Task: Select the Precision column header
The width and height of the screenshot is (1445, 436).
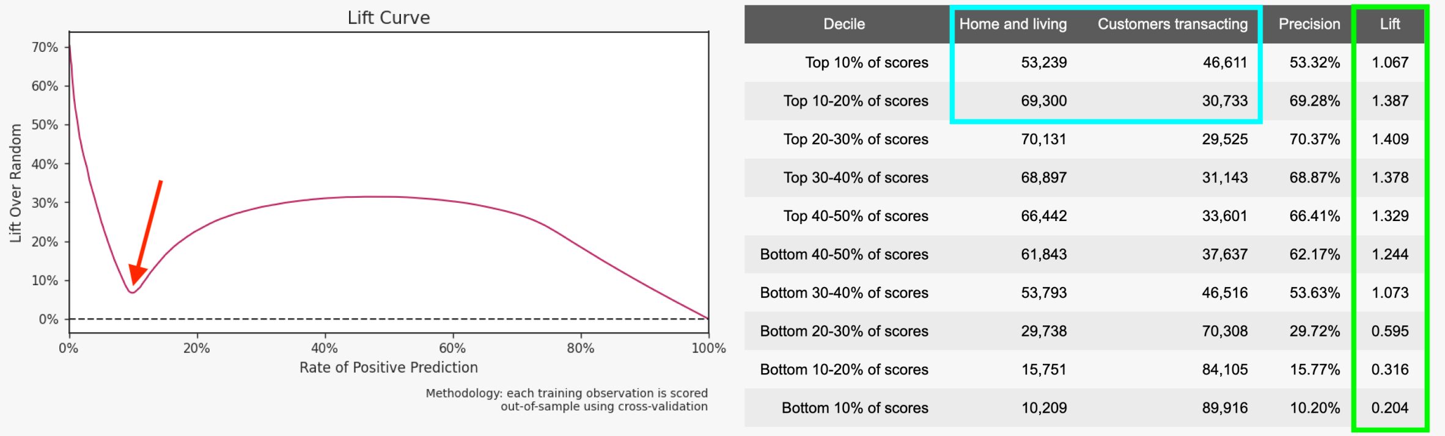Action: coord(1309,24)
